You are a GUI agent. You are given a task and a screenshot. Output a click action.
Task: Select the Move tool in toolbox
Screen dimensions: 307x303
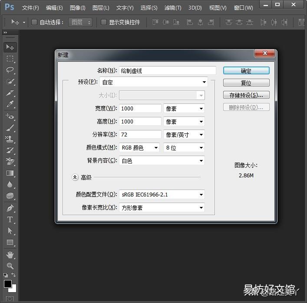[x=10, y=47]
